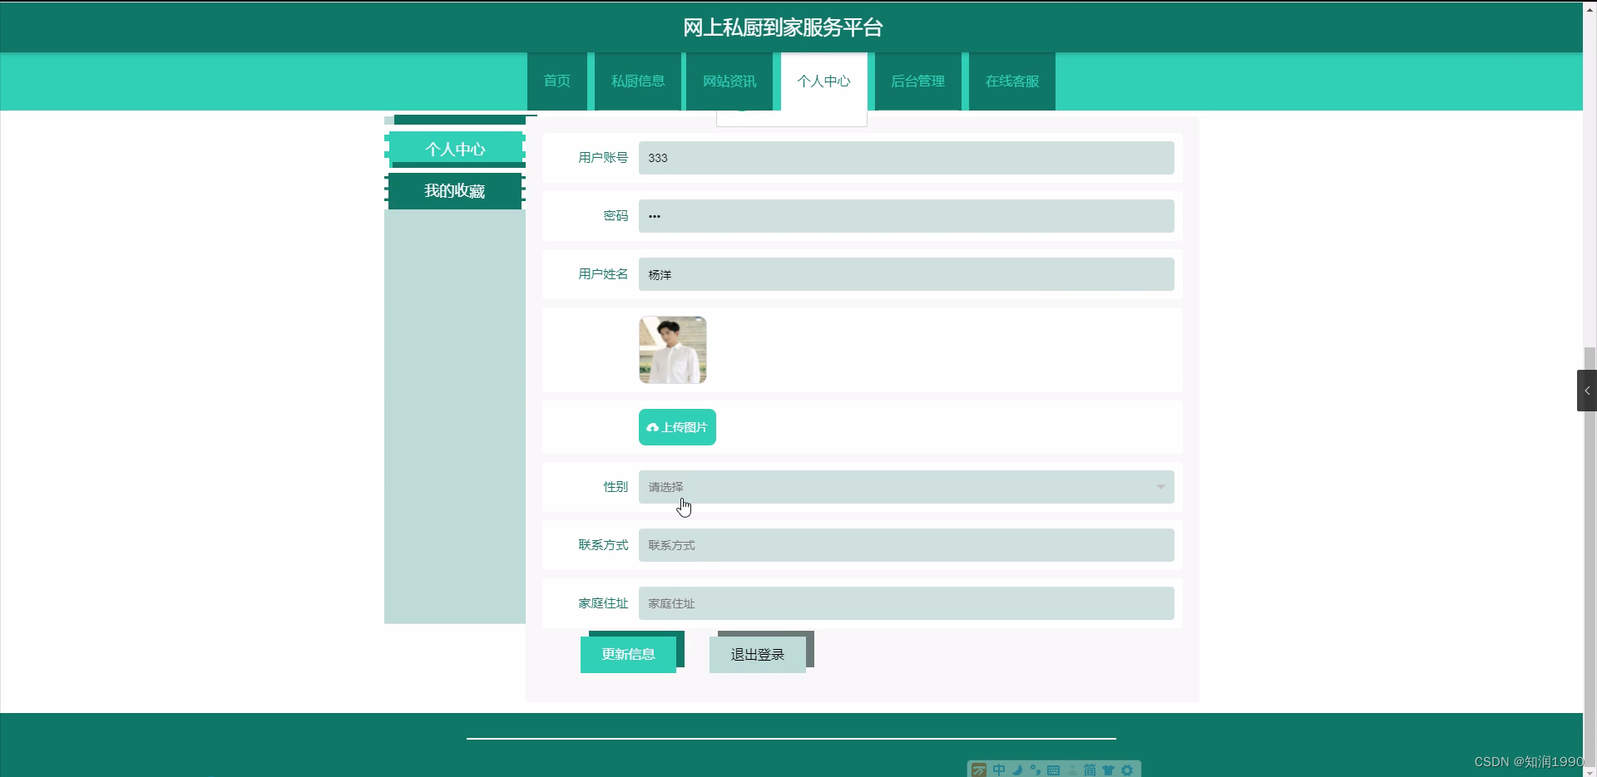Image resolution: width=1597 pixels, height=777 pixels.
Task: Toggle Chinese/English input with the 中 icon
Action: pyautogui.click(x=999, y=770)
